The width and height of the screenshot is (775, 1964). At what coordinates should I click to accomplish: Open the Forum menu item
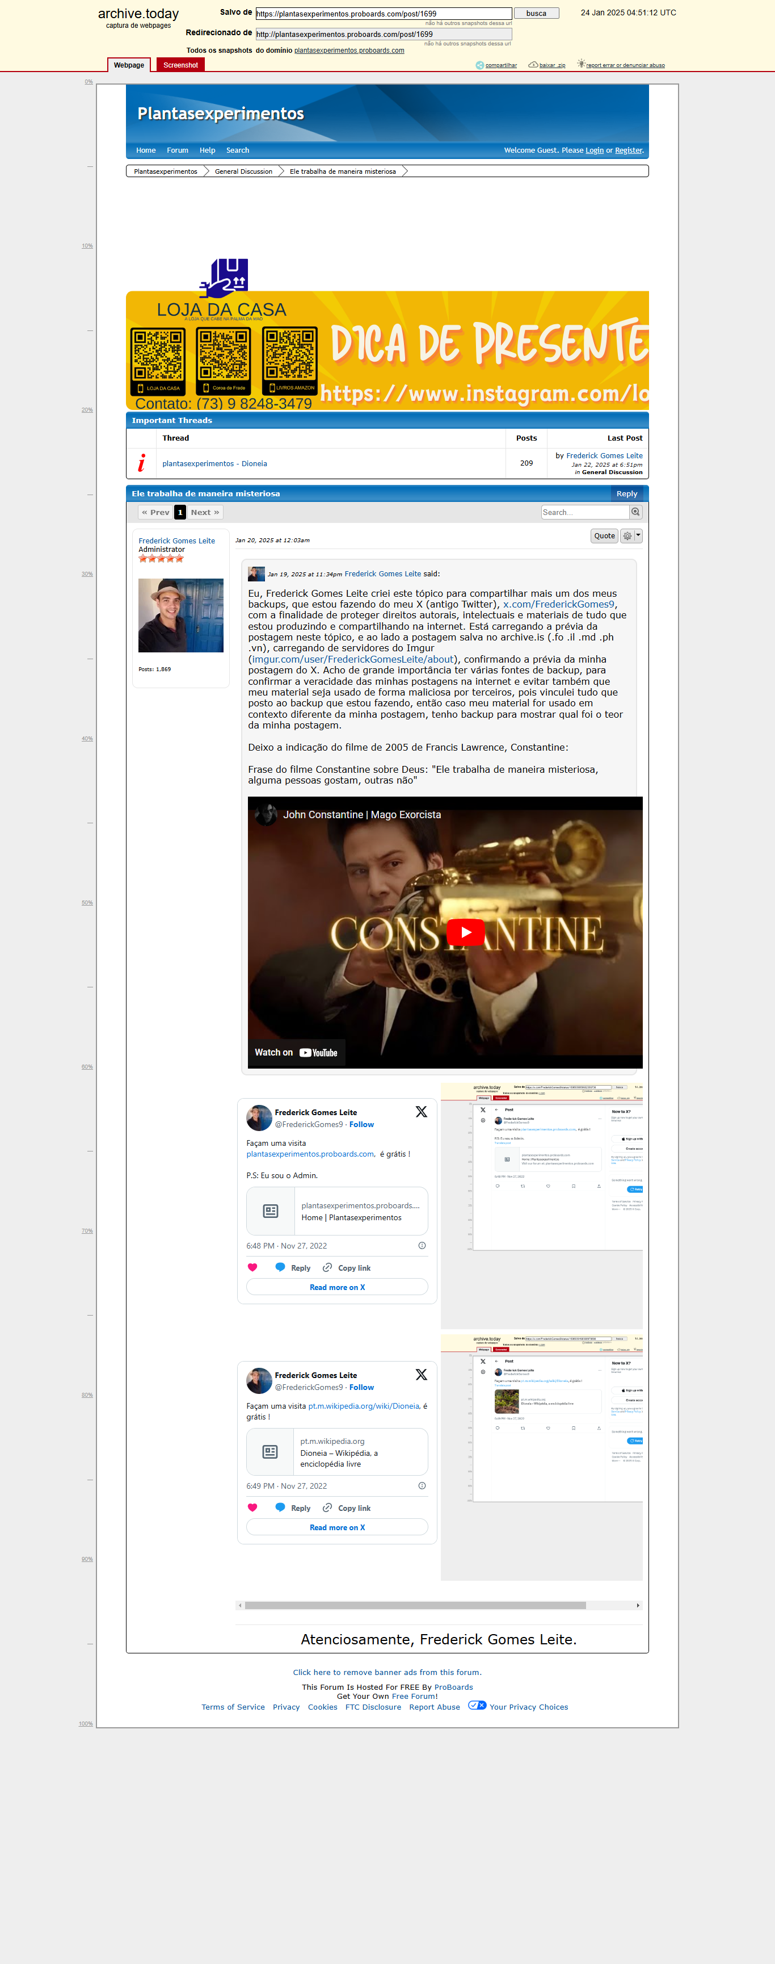coord(178,150)
